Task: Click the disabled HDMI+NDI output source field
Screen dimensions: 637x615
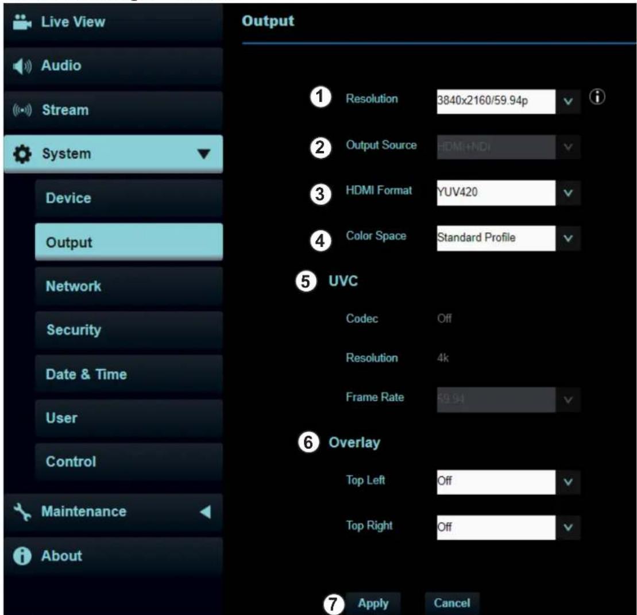Action: tap(496, 147)
